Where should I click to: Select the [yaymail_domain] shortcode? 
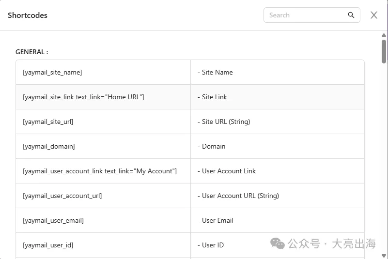click(x=49, y=147)
